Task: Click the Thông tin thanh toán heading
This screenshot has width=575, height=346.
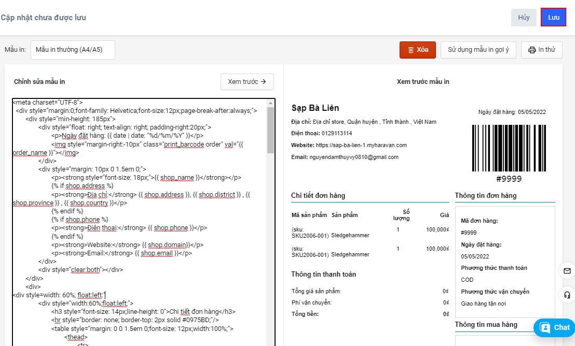Action: (323, 274)
